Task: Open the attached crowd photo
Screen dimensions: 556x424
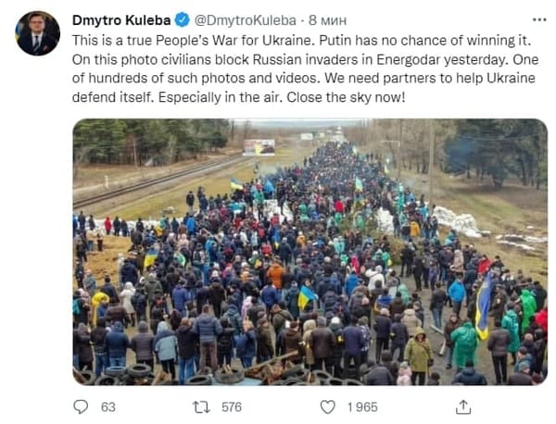Action: pos(310,252)
